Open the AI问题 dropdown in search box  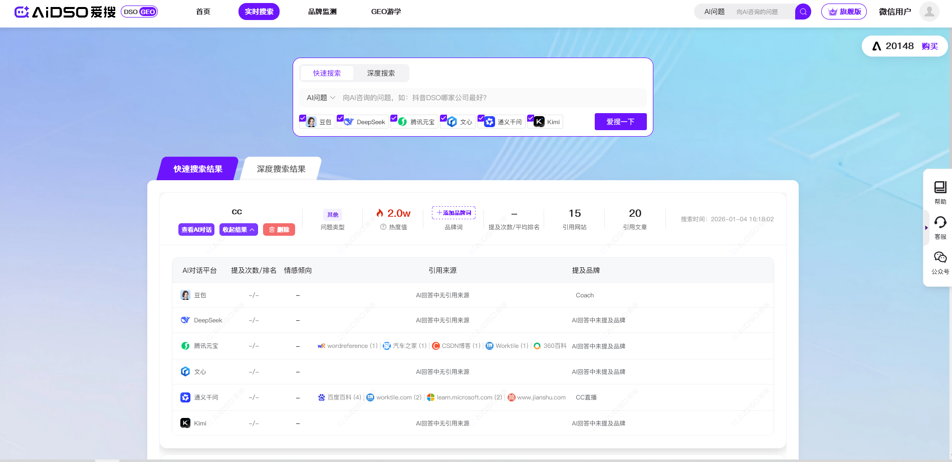321,98
